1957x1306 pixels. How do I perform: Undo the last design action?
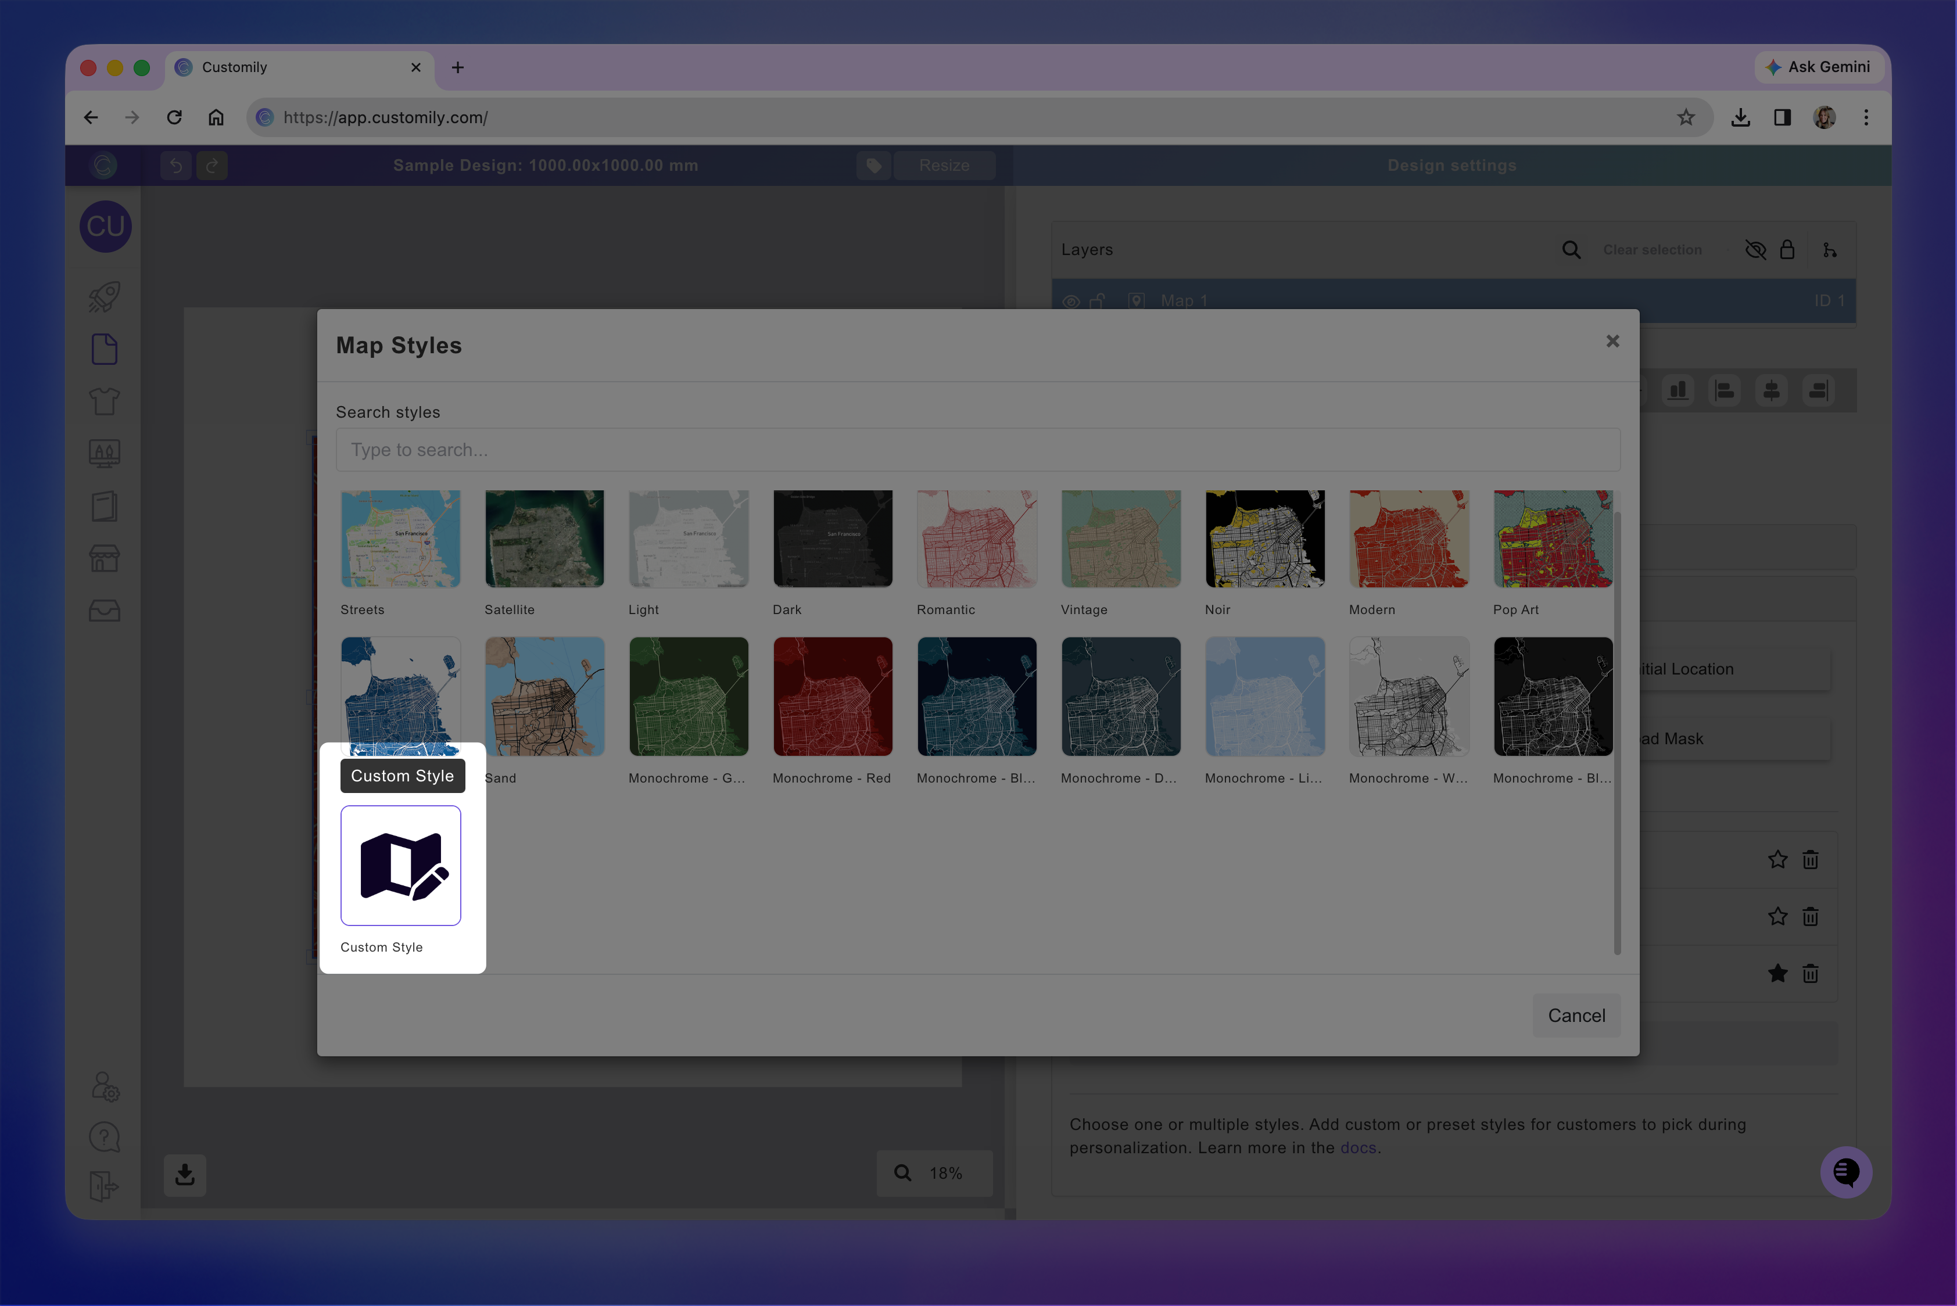click(176, 166)
